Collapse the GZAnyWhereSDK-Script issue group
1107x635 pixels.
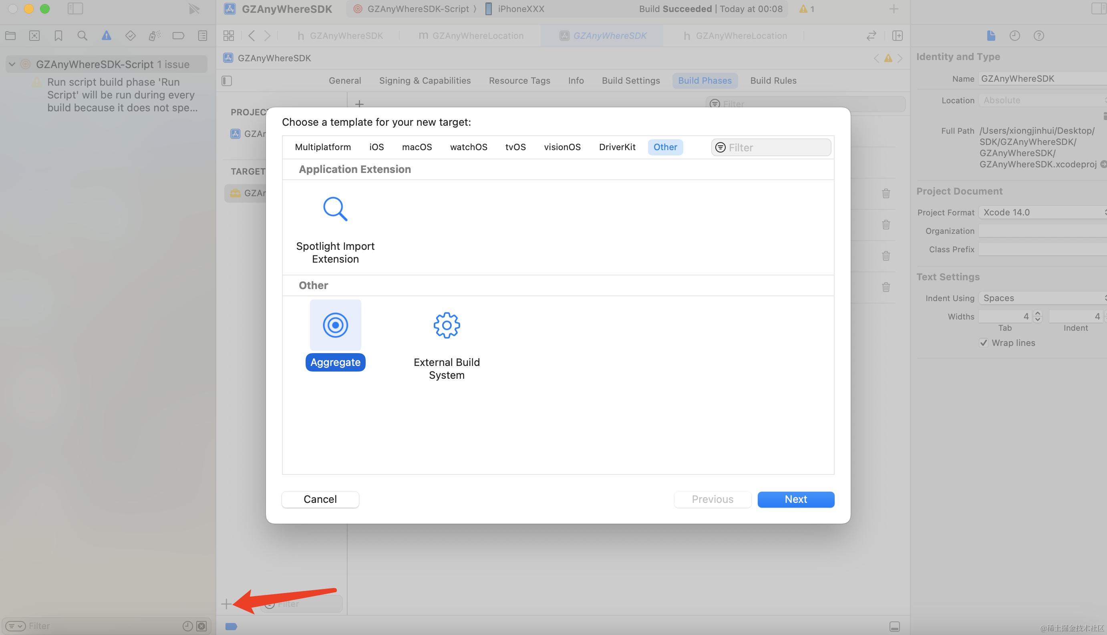pos(12,64)
